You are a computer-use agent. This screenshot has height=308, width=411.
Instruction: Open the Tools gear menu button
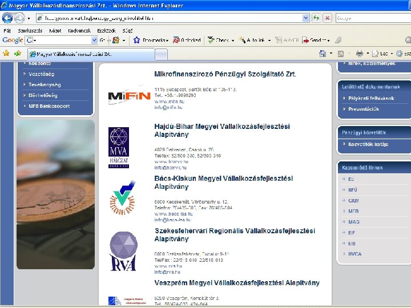[x=403, y=54]
